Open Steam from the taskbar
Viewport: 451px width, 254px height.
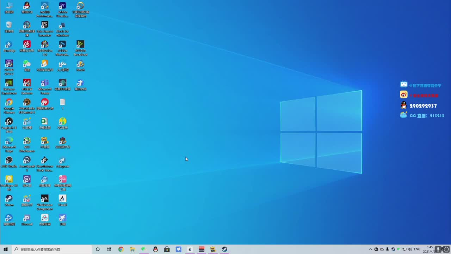(224, 249)
